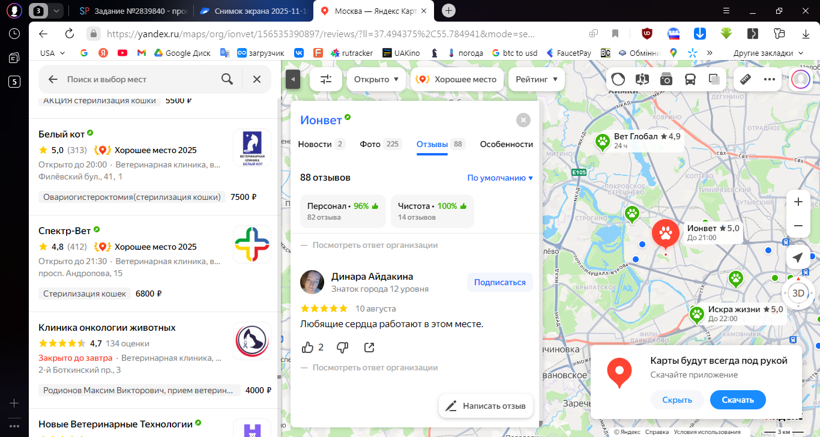Expand the organization reply above Динара's review
The height and width of the screenshot is (437, 820).
click(369, 245)
